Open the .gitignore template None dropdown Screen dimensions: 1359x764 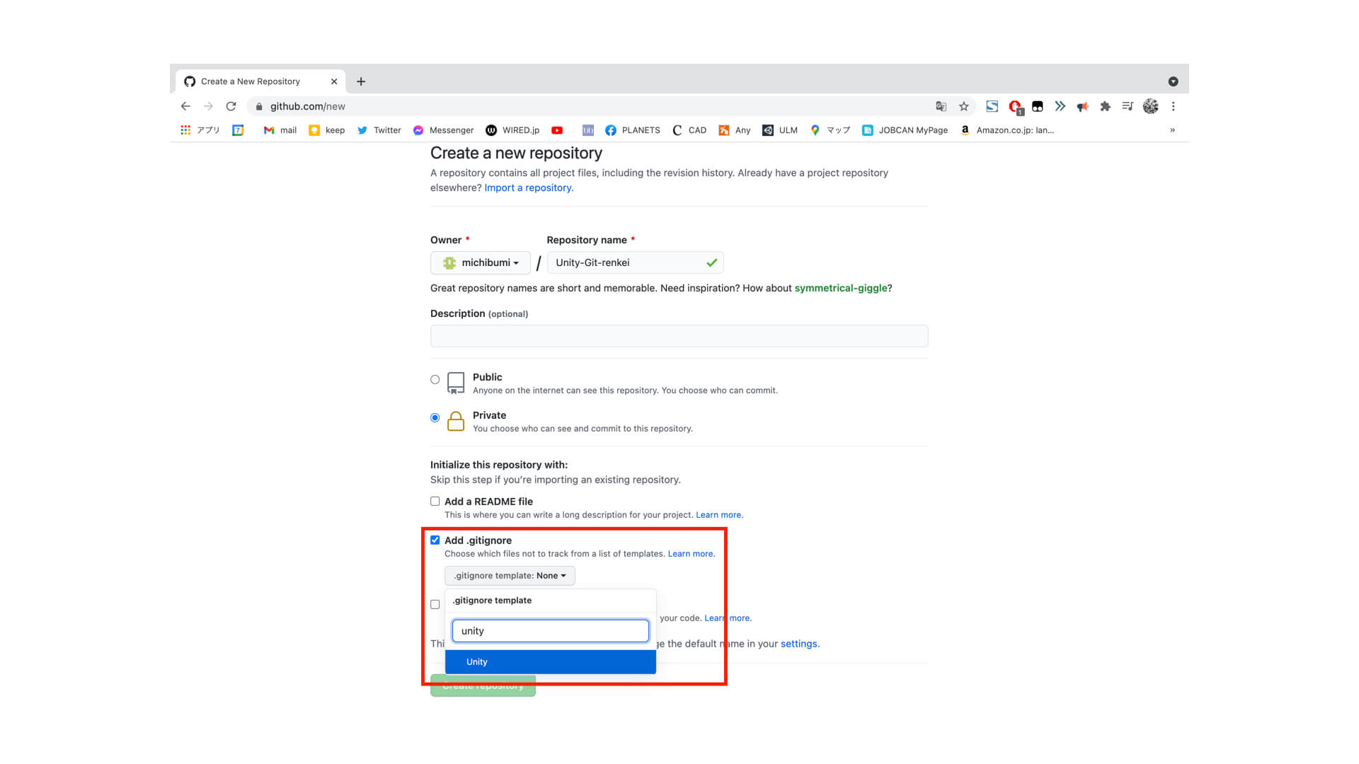point(509,575)
